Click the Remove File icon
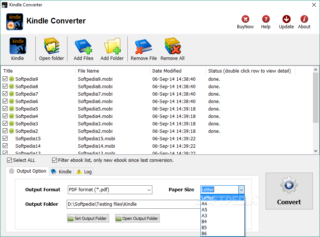320x237 pixels. pos(143,46)
